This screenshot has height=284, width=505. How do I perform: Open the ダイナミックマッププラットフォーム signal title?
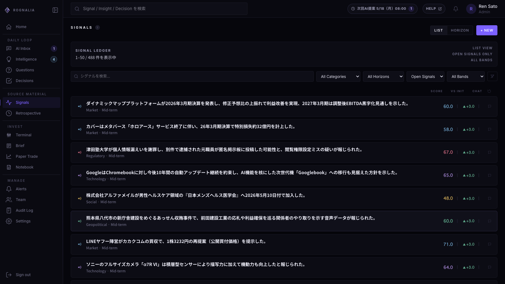tap(248, 104)
